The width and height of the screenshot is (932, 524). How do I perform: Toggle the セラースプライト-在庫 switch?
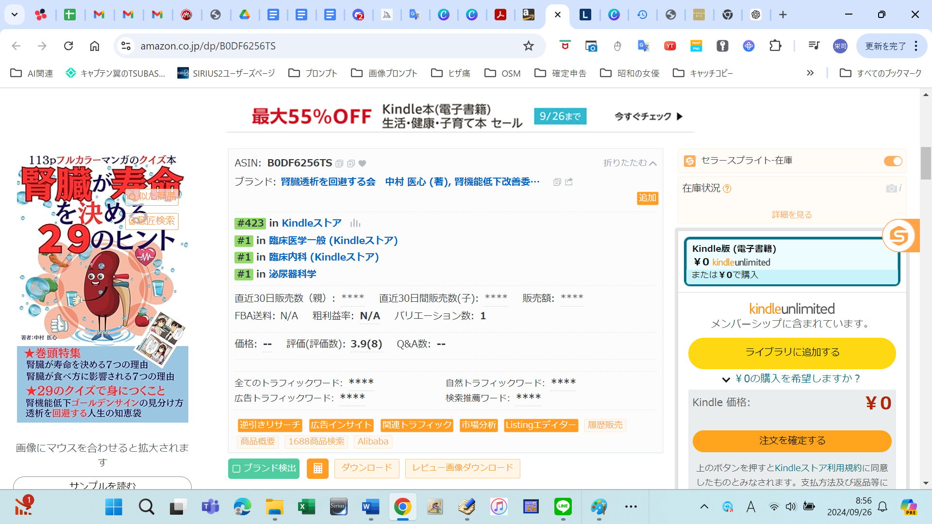893,161
